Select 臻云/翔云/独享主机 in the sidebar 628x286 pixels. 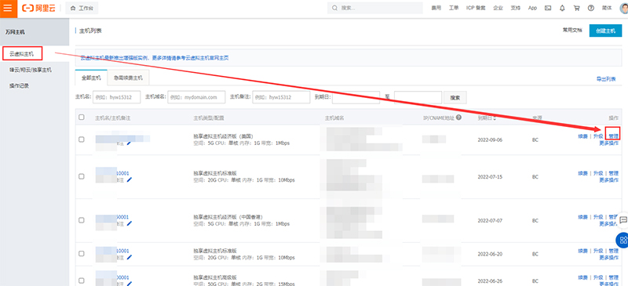pos(31,70)
